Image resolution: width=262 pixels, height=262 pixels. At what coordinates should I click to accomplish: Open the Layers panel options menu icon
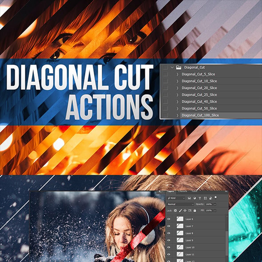click(226, 191)
